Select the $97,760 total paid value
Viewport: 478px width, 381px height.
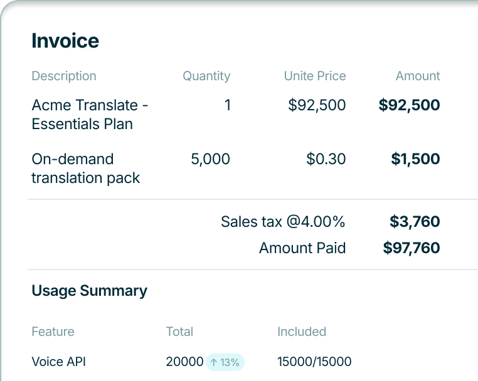(412, 248)
